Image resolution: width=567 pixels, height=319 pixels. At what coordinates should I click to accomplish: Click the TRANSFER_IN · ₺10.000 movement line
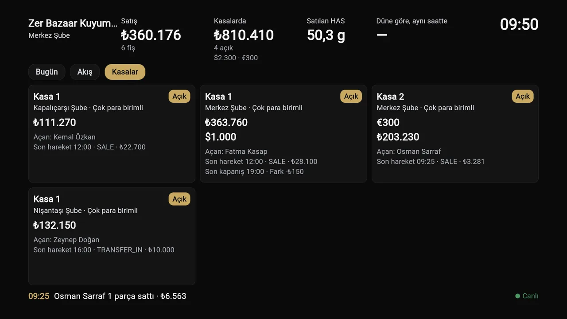click(x=104, y=250)
